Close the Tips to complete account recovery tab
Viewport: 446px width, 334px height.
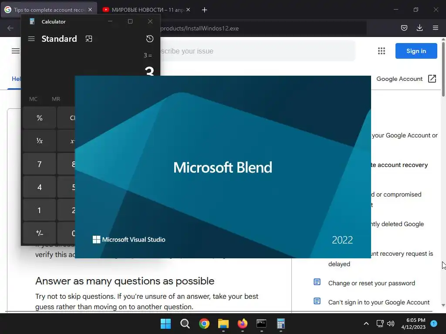pyautogui.click(x=90, y=10)
